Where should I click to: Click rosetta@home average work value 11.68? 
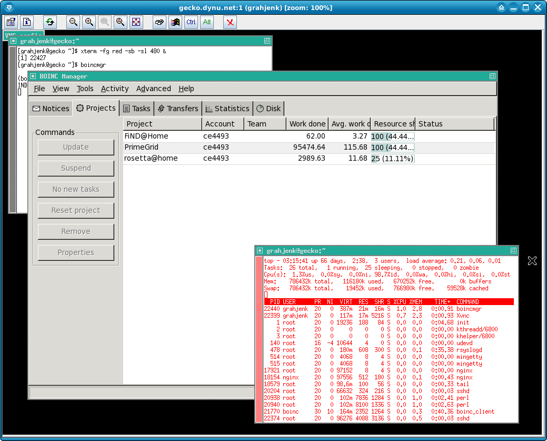point(357,159)
